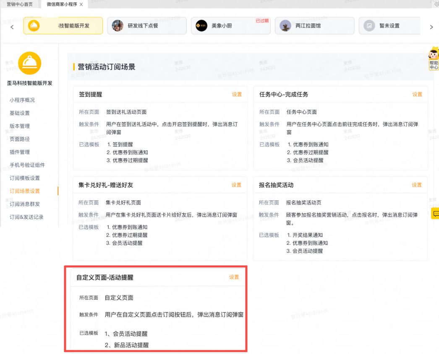Open 版本管理 in the sidebar
Viewport: 439px width, 354px height.
(x=20, y=126)
